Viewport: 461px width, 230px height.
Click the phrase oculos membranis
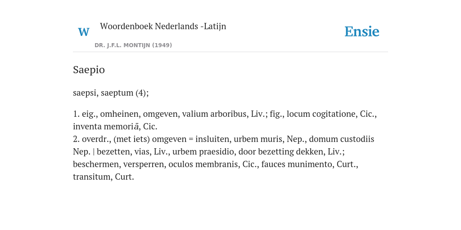pyautogui.click(x=203, y=164)
